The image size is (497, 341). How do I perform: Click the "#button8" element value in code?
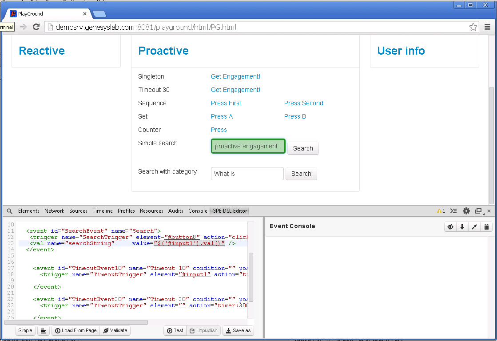click(x=182, y=237)
